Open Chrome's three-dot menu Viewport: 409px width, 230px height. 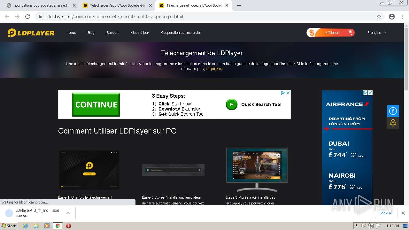[x=402, y=17]
